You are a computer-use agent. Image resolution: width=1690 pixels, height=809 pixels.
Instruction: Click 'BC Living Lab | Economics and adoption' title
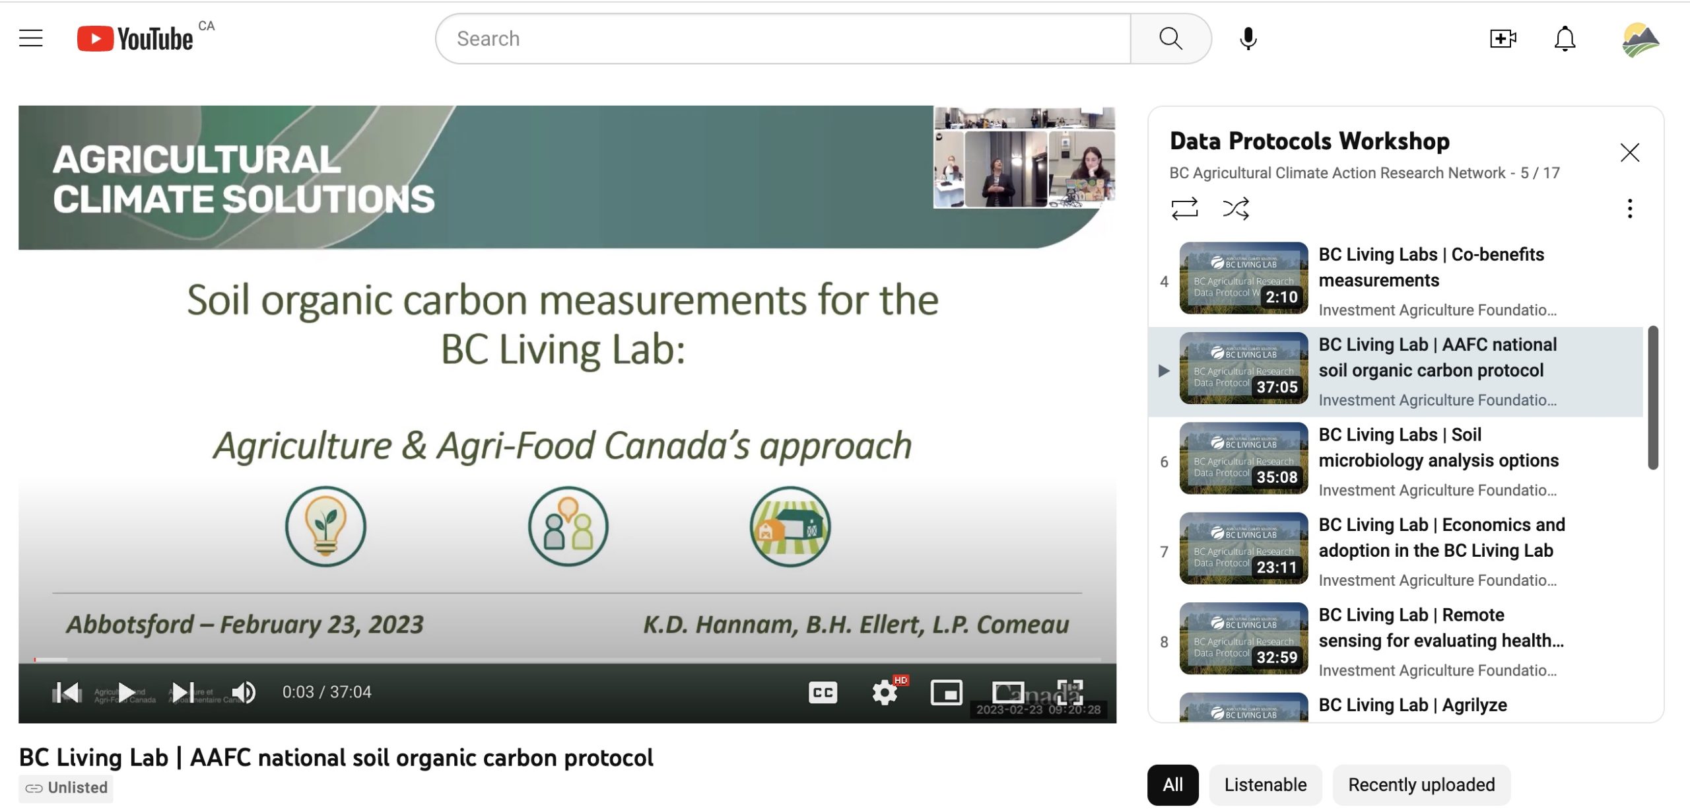click(1442, 538)
